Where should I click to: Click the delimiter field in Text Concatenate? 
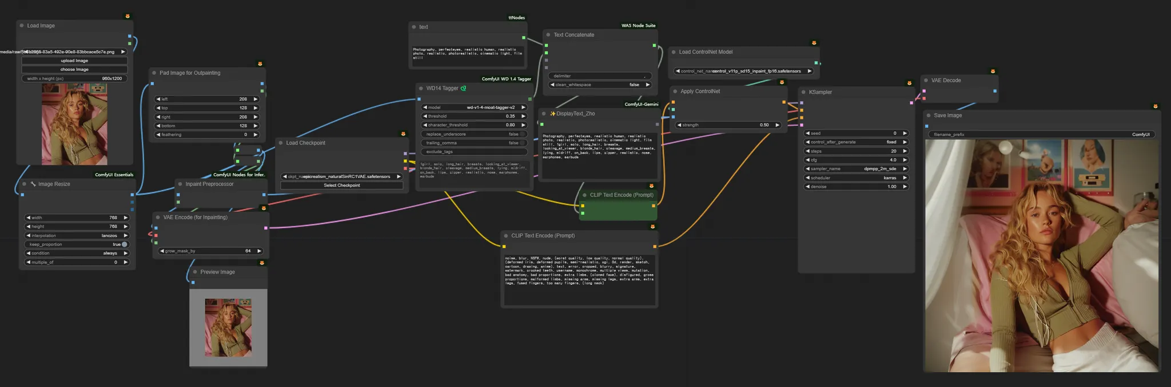pos(600,76)
